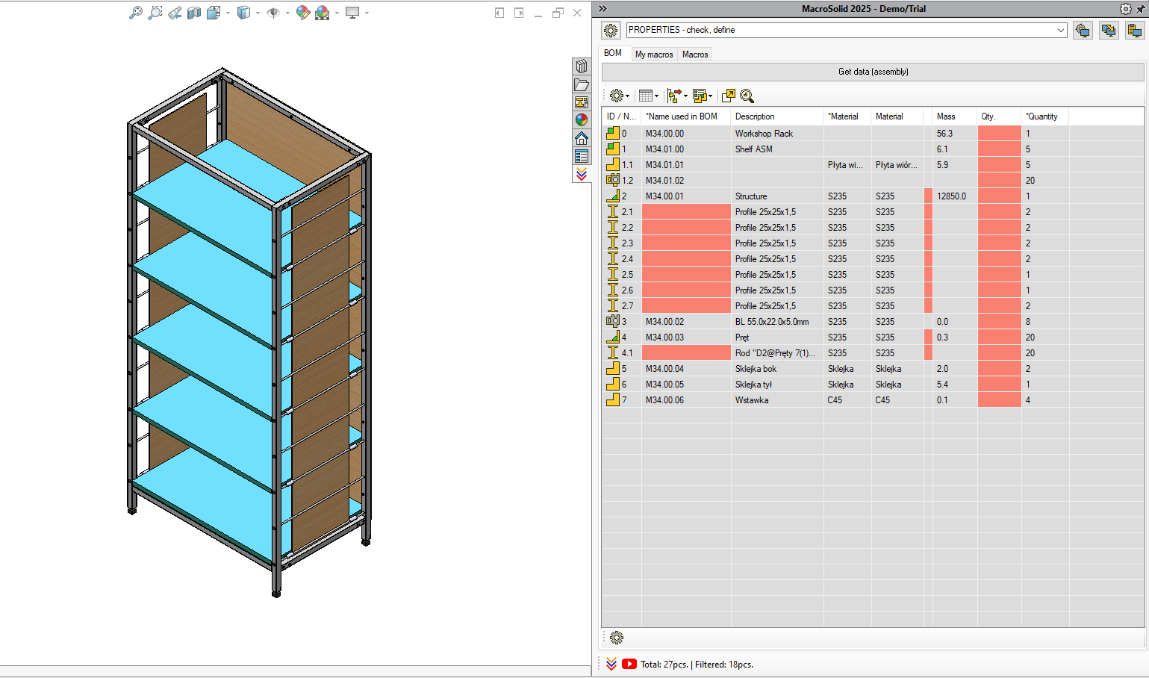Expand the Hide/Show Items eye dropdown

pos(287,13)
